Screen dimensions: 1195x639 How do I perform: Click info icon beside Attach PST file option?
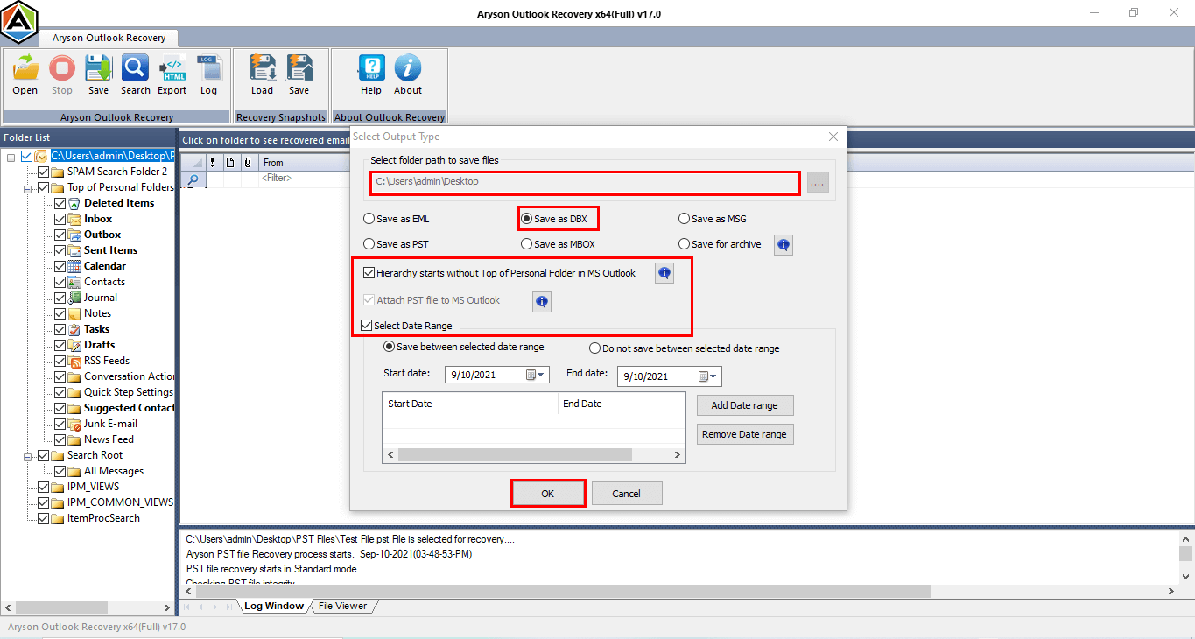542,302
